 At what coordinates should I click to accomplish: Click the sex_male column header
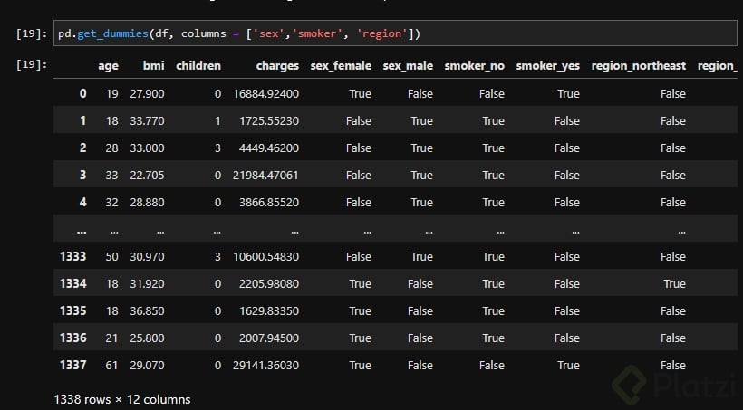408,66
